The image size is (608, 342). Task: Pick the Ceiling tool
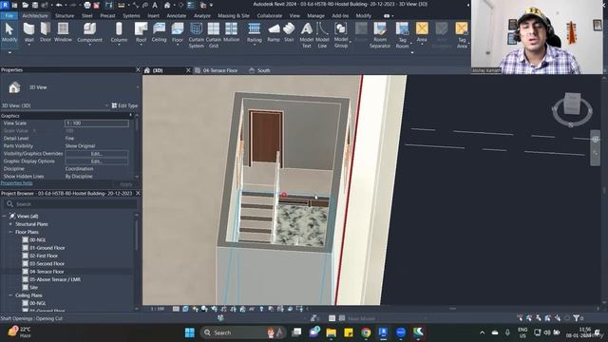coord(159,31)
